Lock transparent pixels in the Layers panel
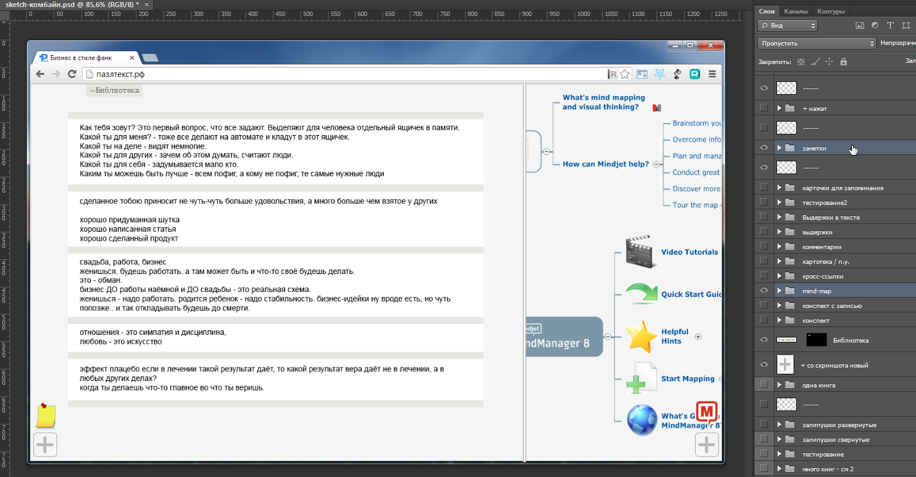Viewport: 916px width, 477px height. point(801,62)
